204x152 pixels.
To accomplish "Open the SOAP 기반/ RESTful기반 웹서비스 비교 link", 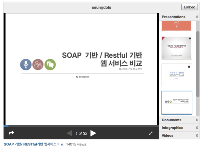I will (x=34, y=144).
